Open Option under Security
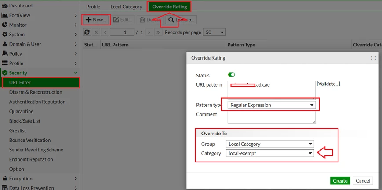Image resolution: width=382 pixels, height=190 pixels. [17, 169]
